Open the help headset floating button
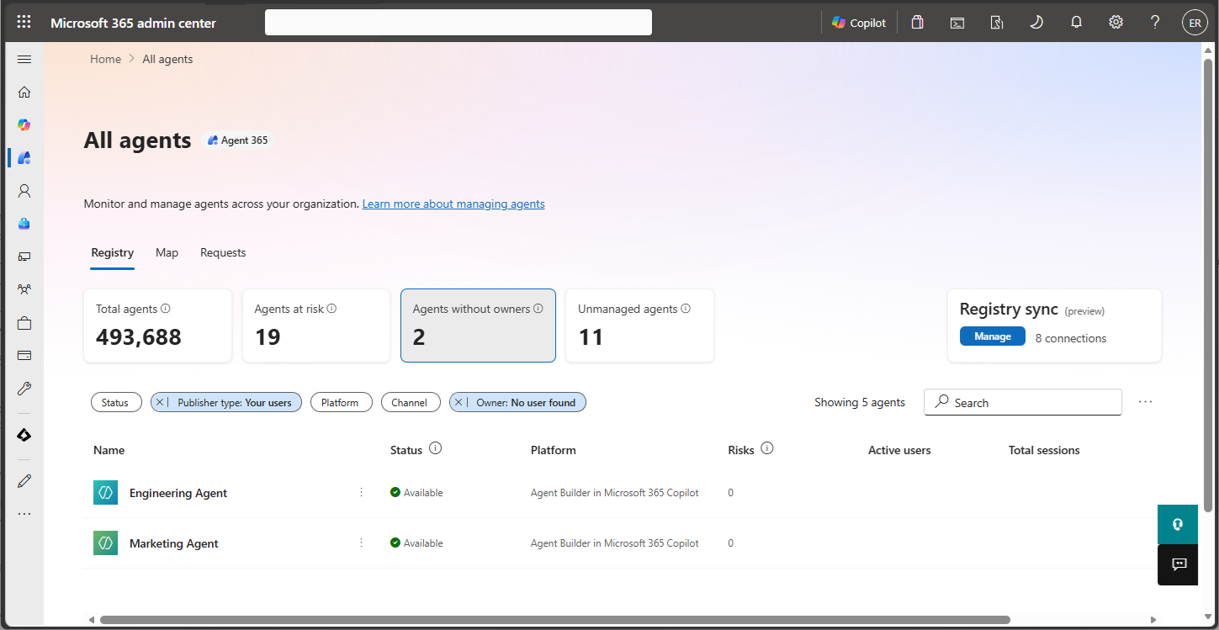Viewport: 1219px width, 630px height. pyautogui.click(x=1178, y=525)
